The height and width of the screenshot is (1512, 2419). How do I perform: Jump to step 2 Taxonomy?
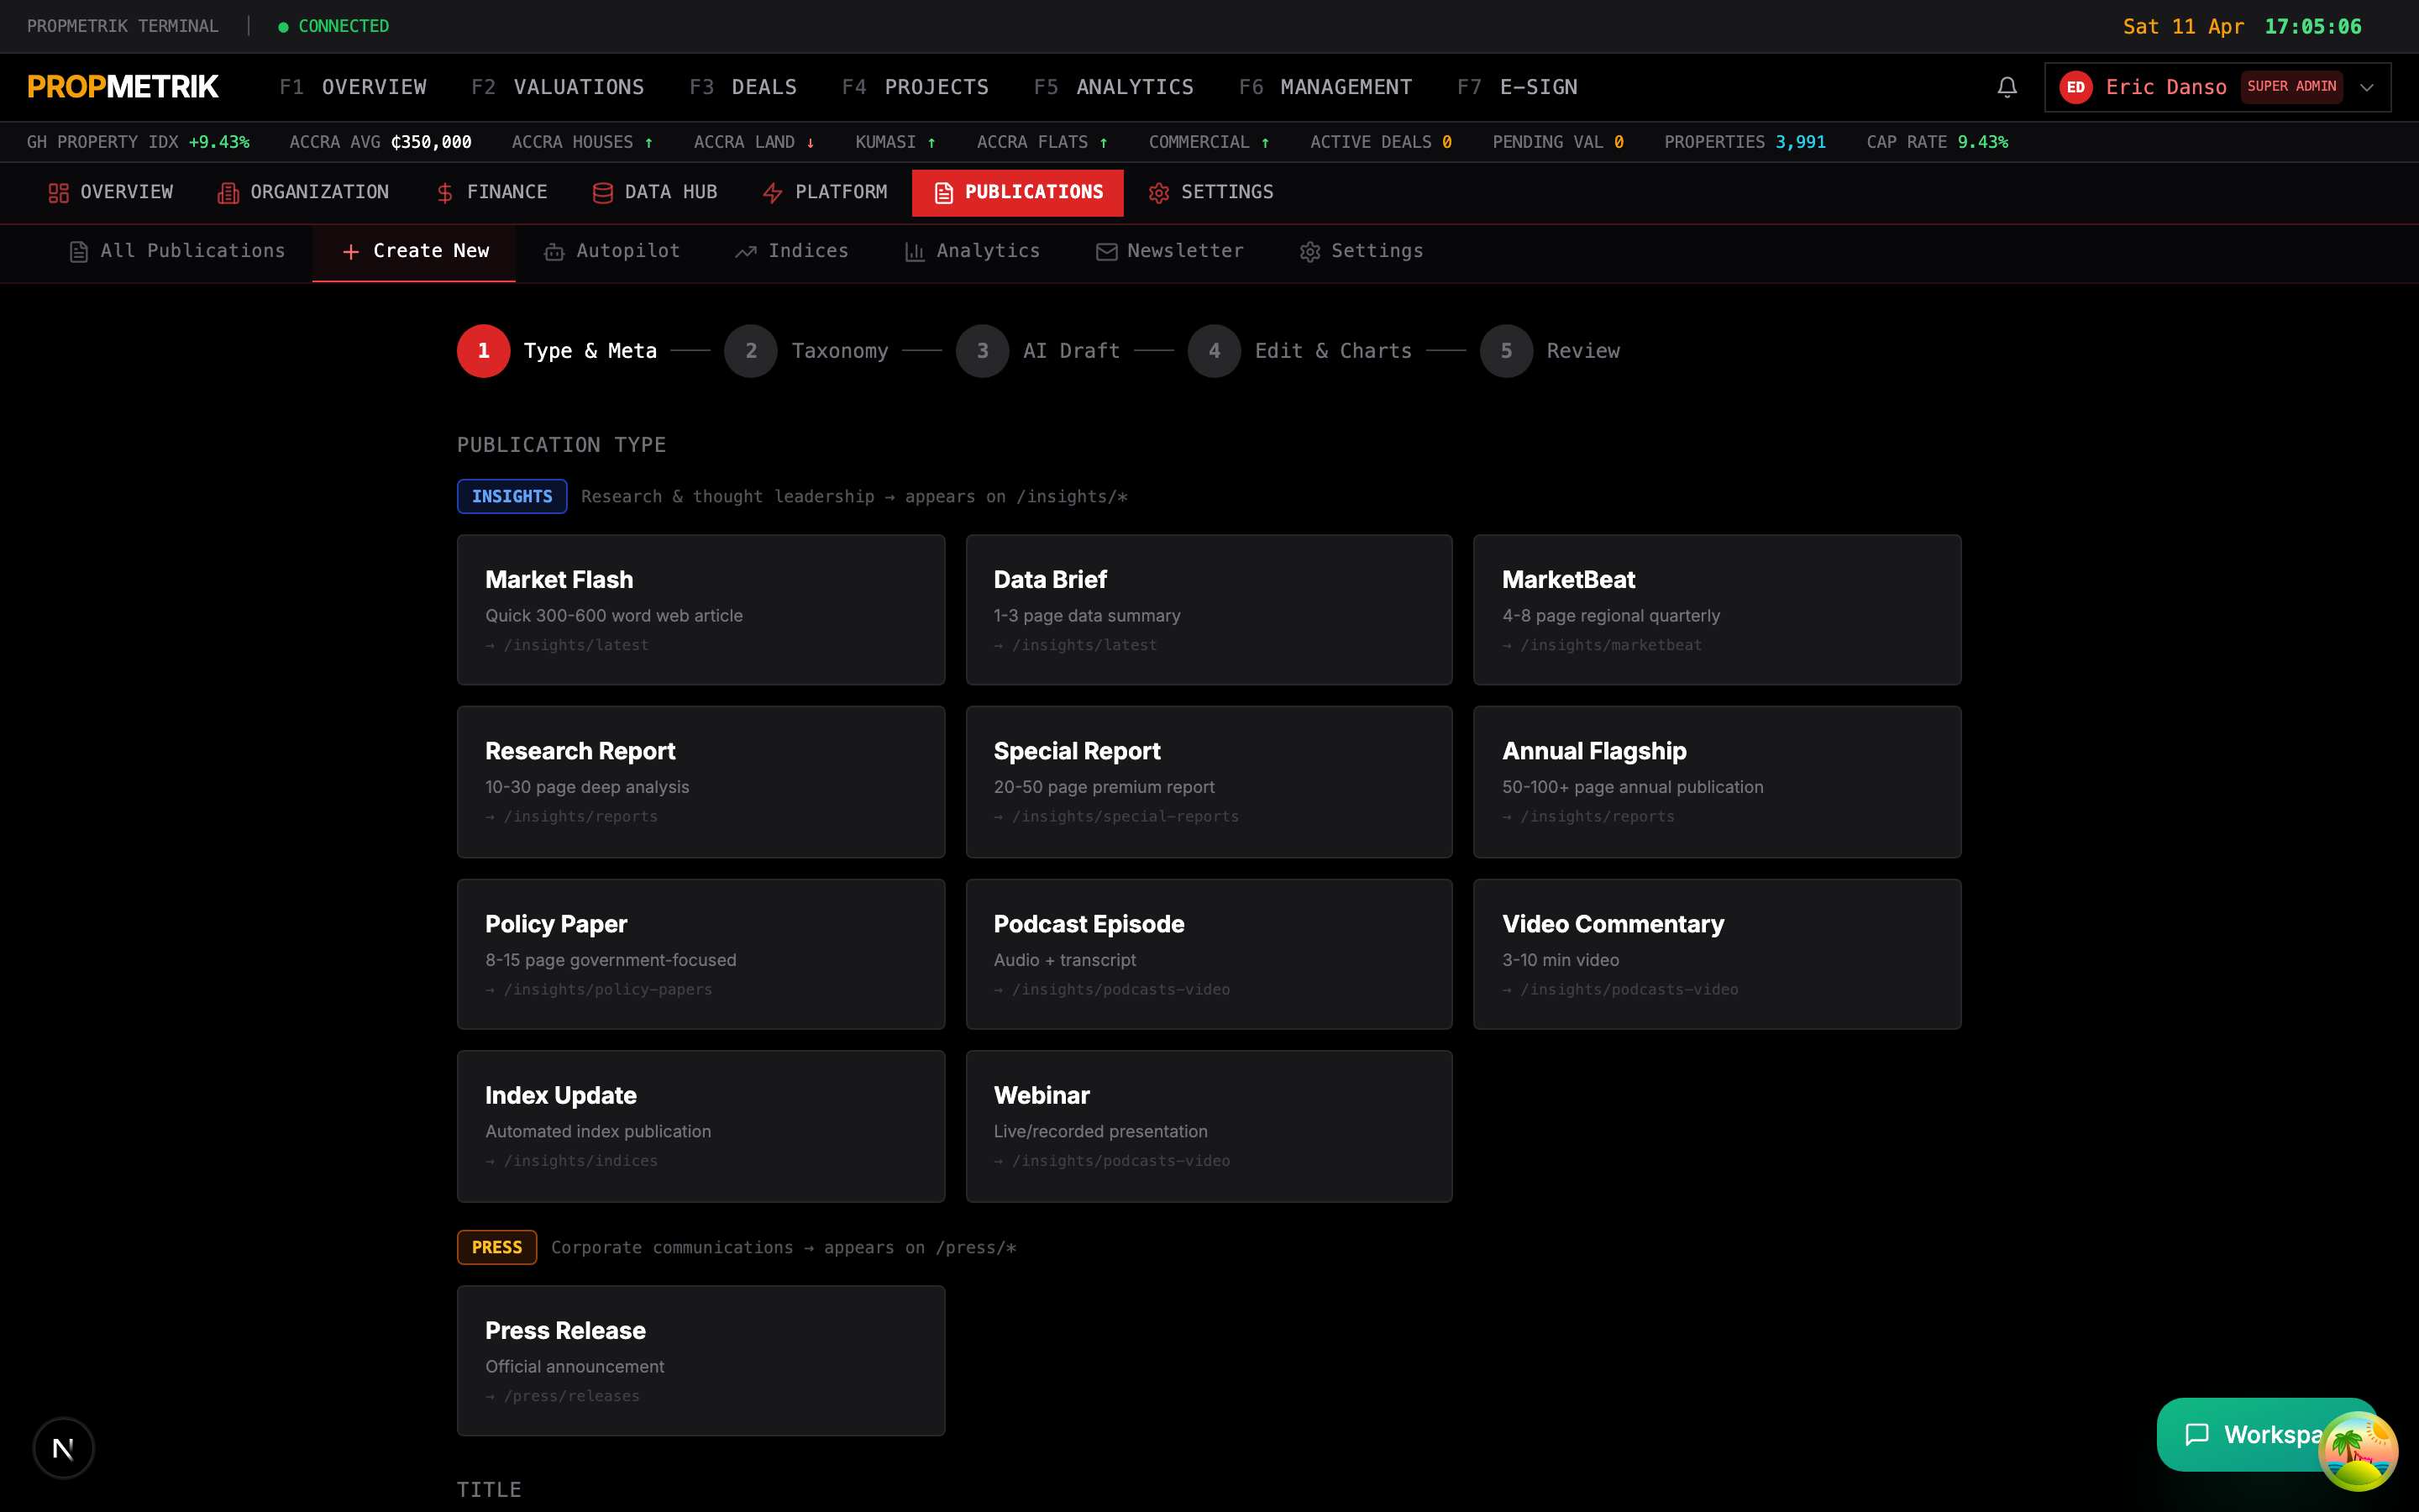805,351
